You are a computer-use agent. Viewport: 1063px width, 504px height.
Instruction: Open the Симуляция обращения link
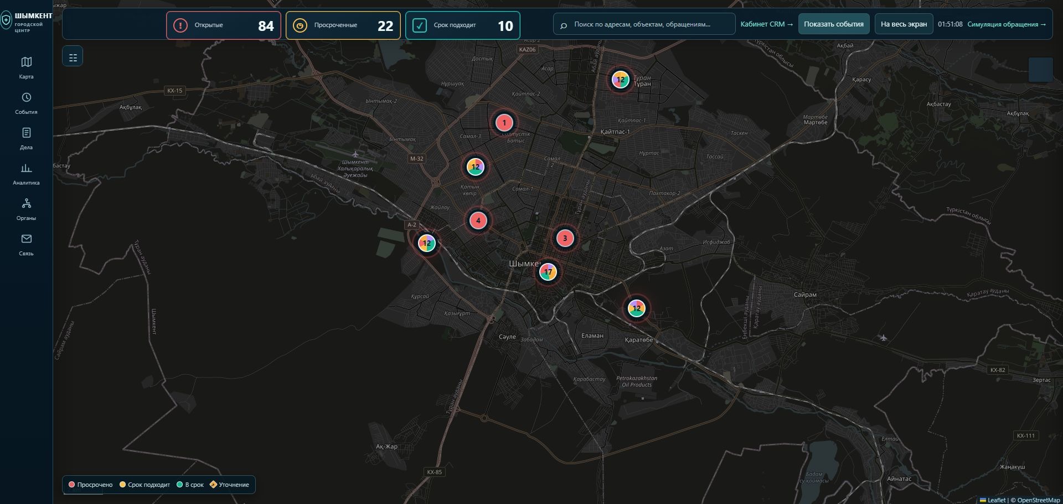tap(1007, 24)
